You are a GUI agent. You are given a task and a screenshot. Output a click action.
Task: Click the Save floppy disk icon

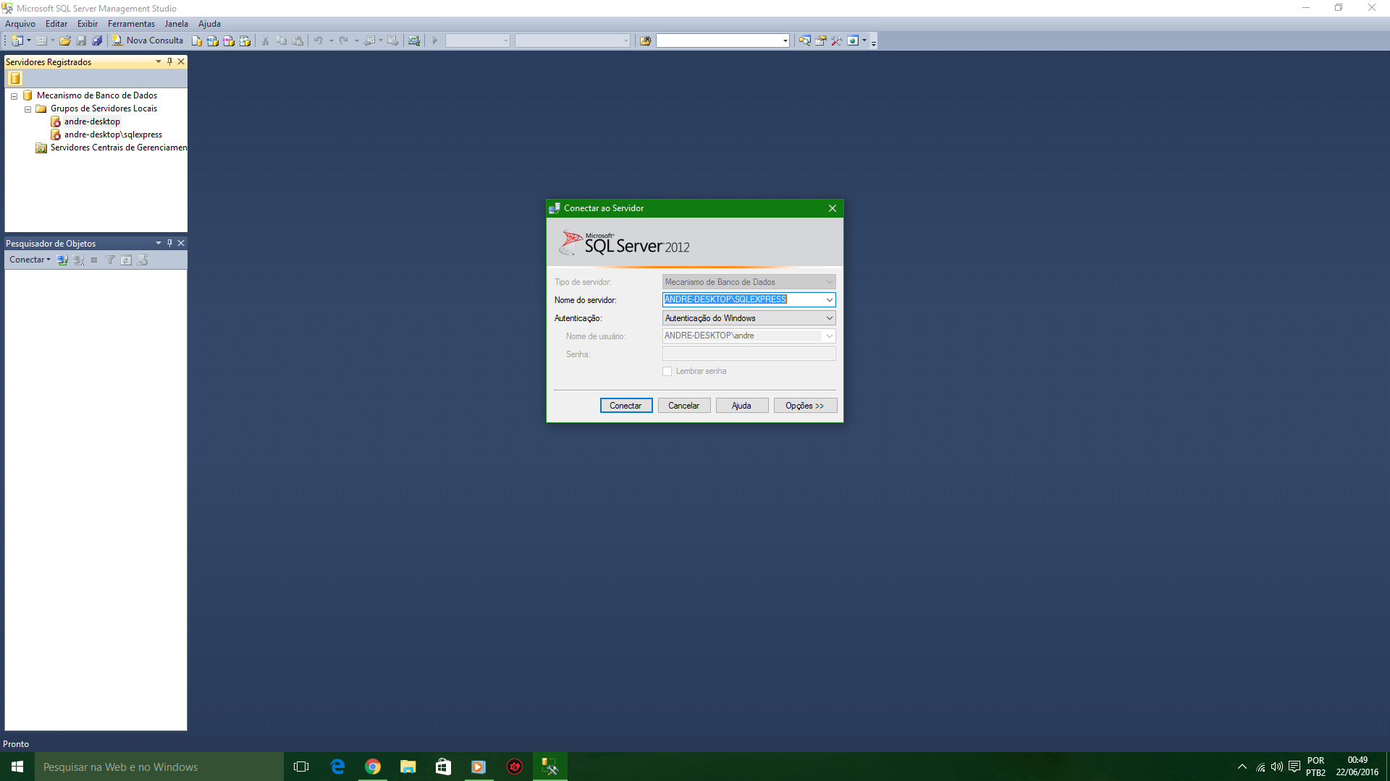[81, 40]
